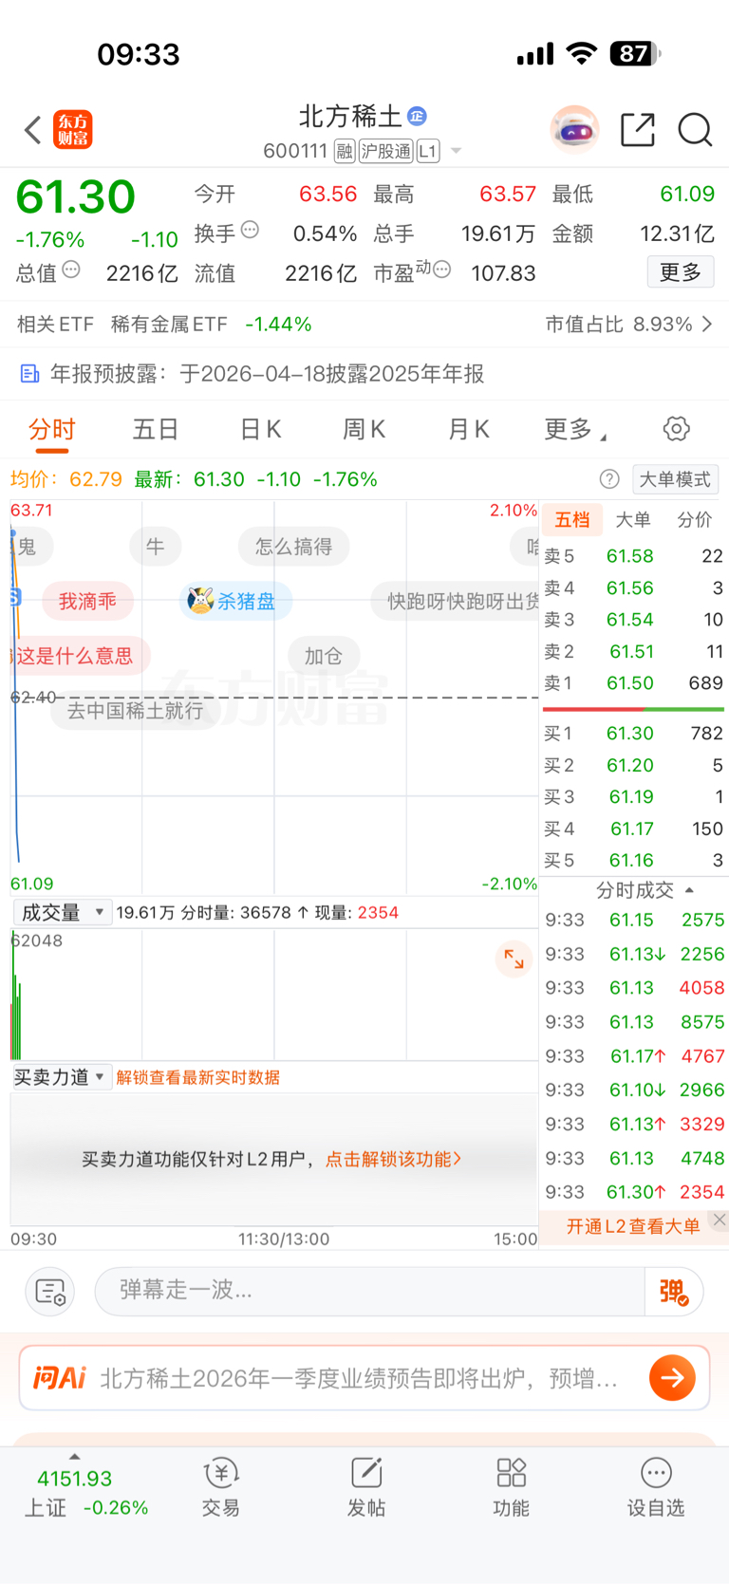Tap the 更多 quote details button
This screenshot has width=729, height=1584.
tap(681, 272)
